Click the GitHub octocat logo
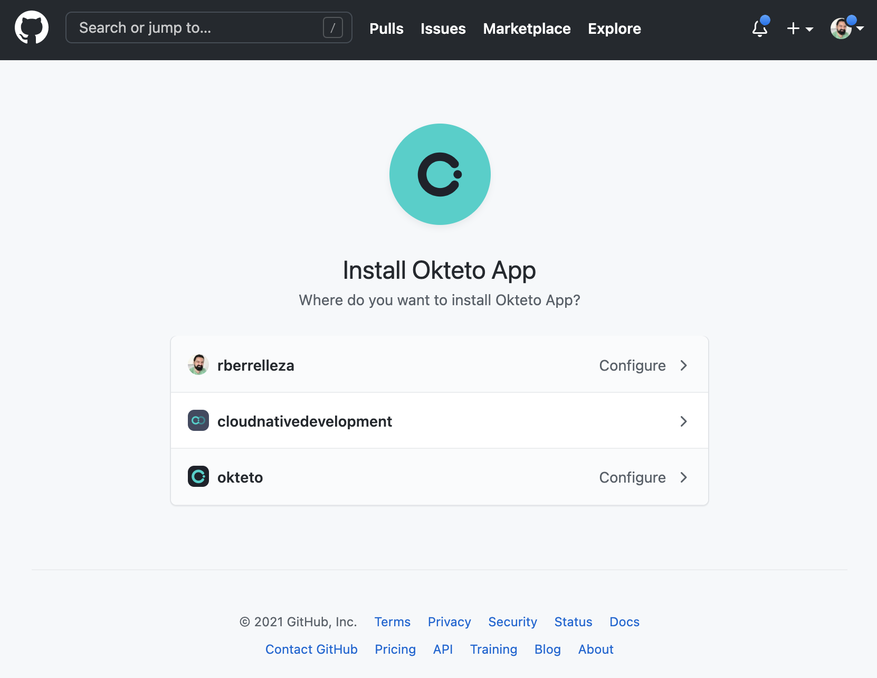This screenshot has height=678, width=877. pyautogui.click(x=32, y=27)
